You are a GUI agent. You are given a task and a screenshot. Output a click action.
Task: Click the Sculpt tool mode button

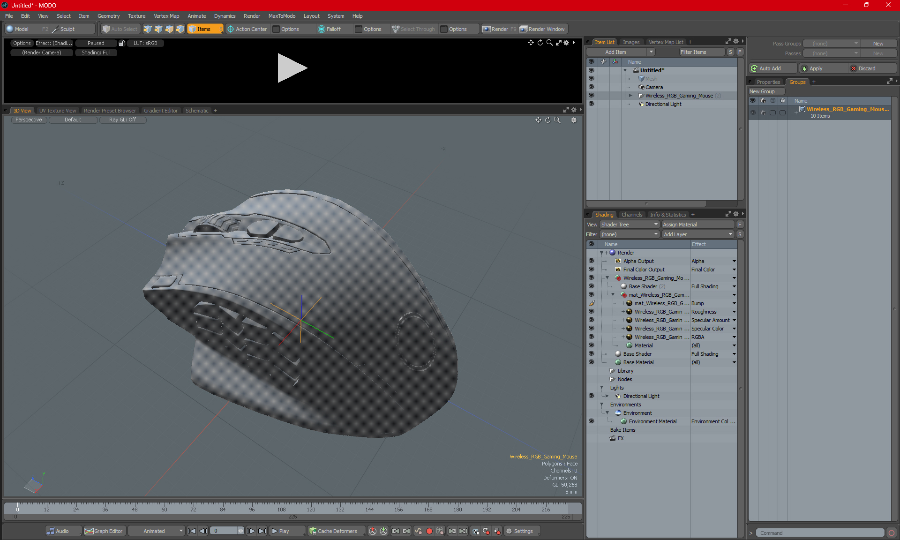(x=70, y=28)
